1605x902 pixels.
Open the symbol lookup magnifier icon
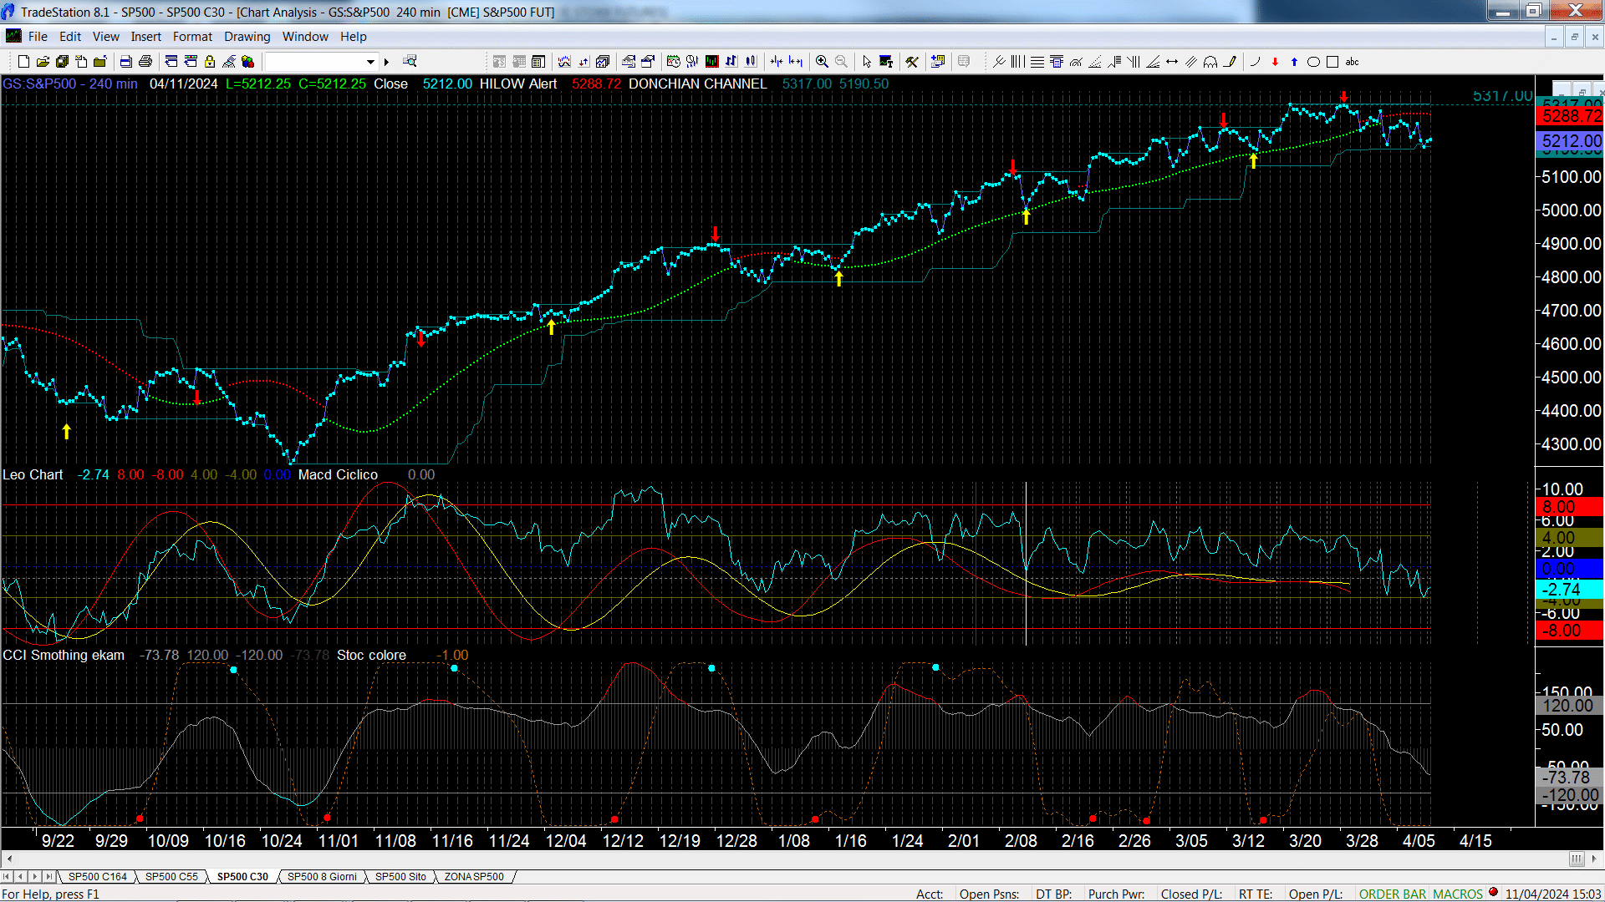pyautogui.click(x=410, y=62)
